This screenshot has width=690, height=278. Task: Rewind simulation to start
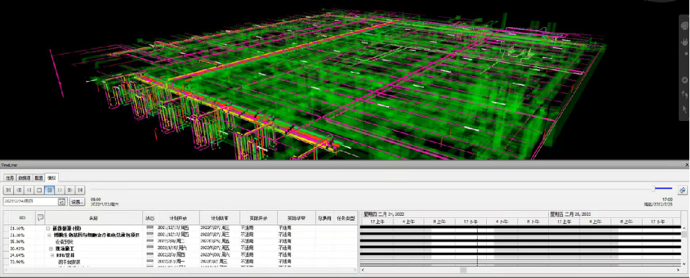tap(8, 190)
